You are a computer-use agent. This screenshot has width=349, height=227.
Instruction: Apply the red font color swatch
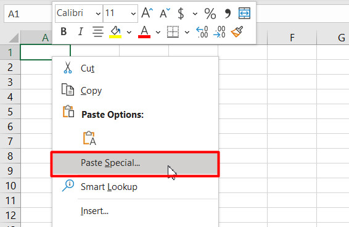144,32
